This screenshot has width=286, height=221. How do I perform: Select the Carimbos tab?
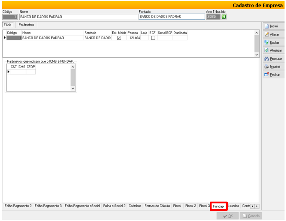(135, 206)
